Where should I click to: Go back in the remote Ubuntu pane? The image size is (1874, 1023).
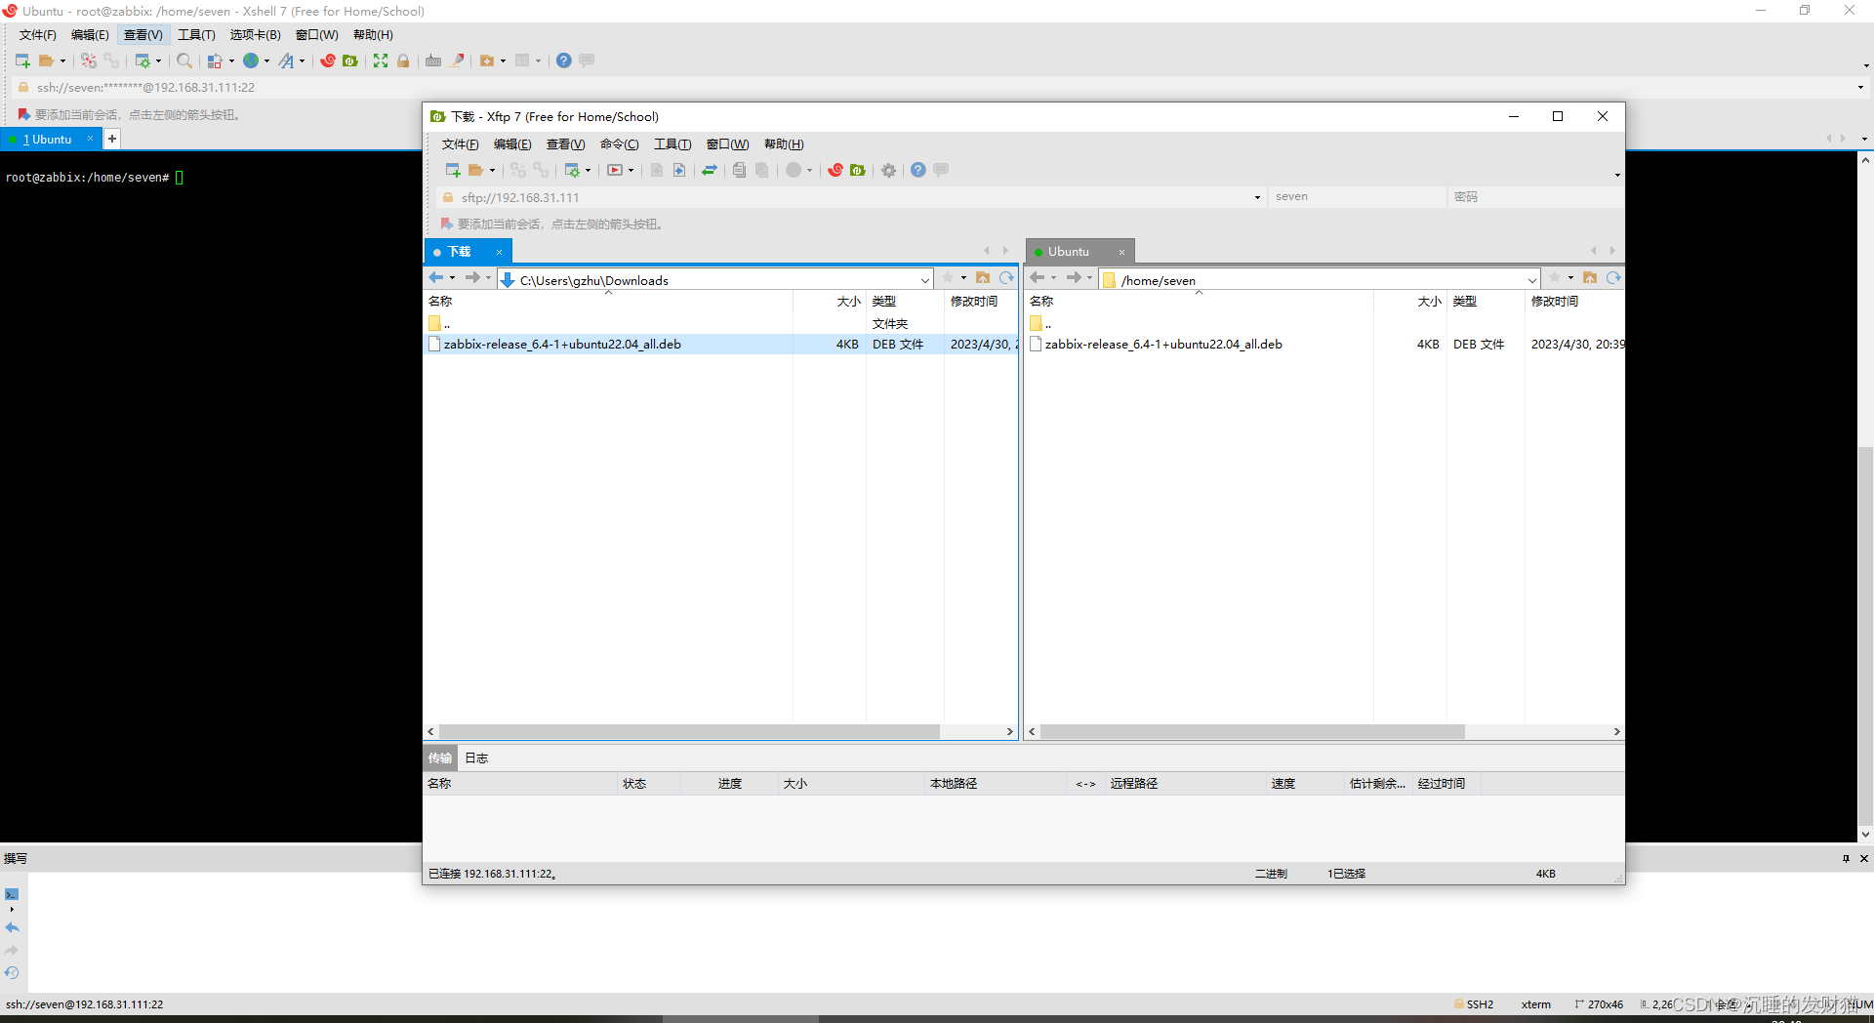1038,278
